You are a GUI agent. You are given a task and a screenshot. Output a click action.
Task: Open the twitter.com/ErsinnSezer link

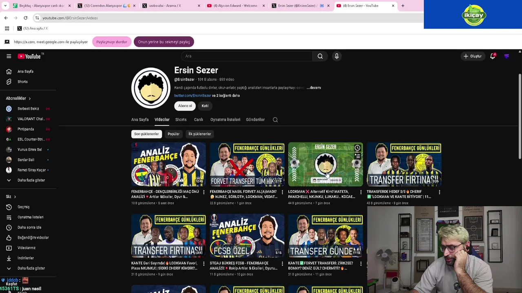(x=192, y=96)
